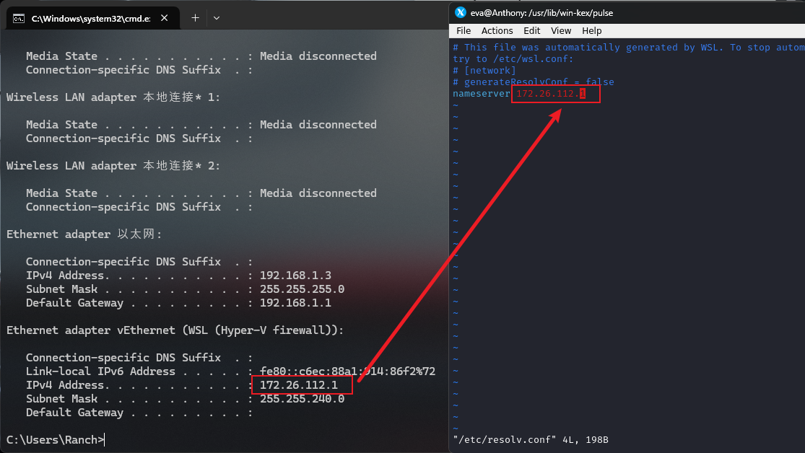Click the blue X window icon beside eva@Anthony title
Image resolution: width=805 pixels, height=453 pixels.
pyautogui.click(x=460, y=12)
